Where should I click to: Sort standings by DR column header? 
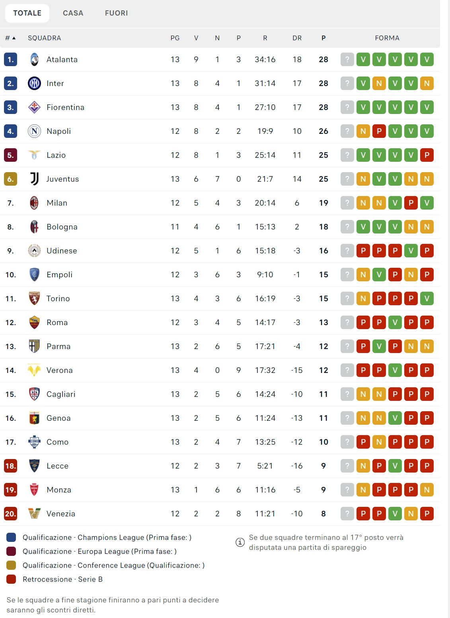tap(297, 38)
